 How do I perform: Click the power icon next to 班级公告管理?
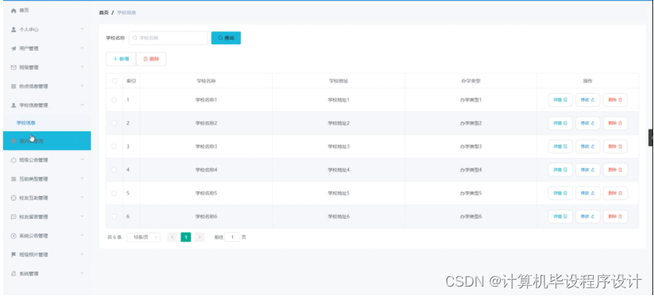point(13,160)
